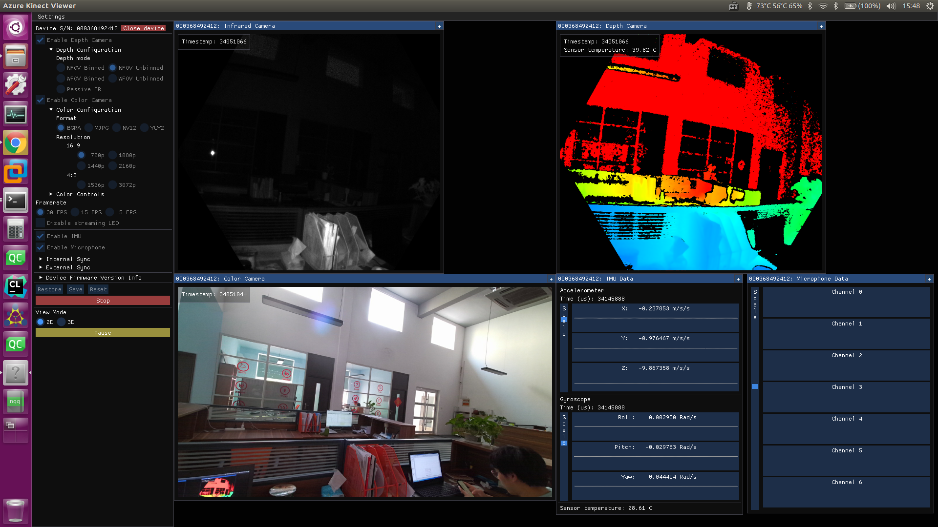Click the volume icon in the system tray
Screen dimensions: 938x527
[890, 6]
